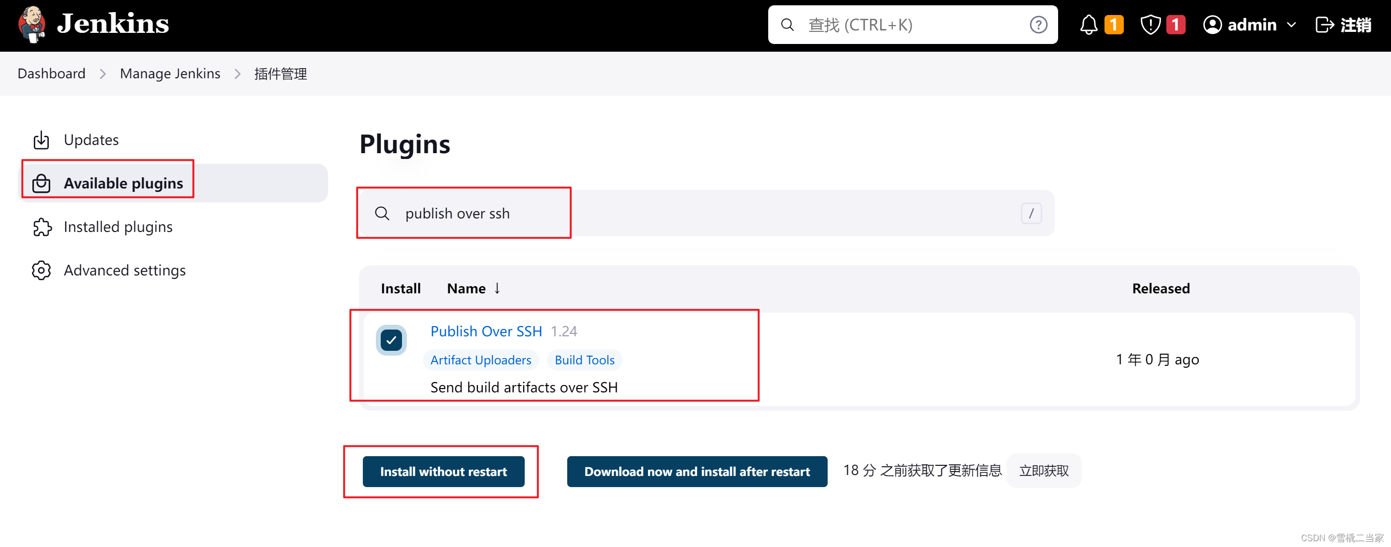
Task: Click the magnifier icon in plugin search
Action: [382, 213]
